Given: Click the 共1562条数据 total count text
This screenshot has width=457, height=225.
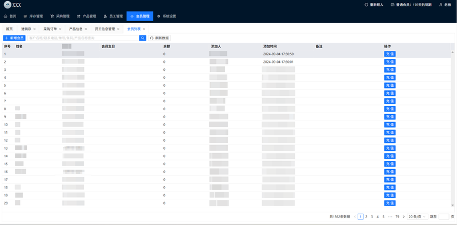Looking at the screenshot, I should [340, 216].
